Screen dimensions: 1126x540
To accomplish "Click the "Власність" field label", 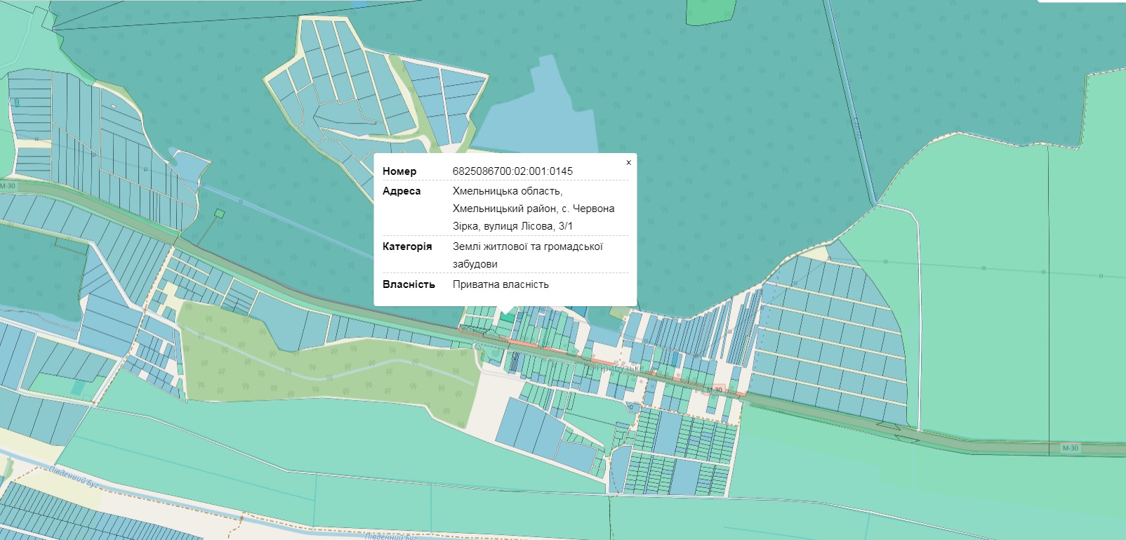I will tap(409, 284).
